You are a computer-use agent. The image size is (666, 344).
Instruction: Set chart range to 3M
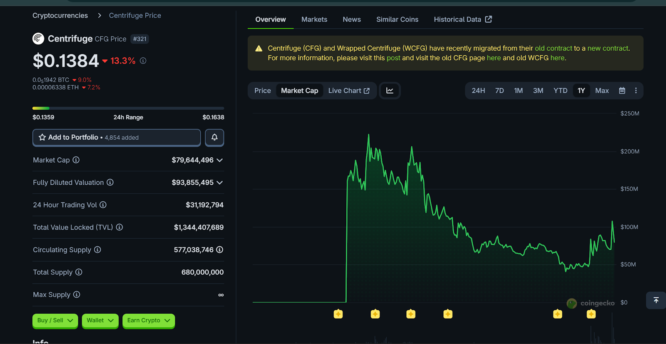tap(538, 91)
